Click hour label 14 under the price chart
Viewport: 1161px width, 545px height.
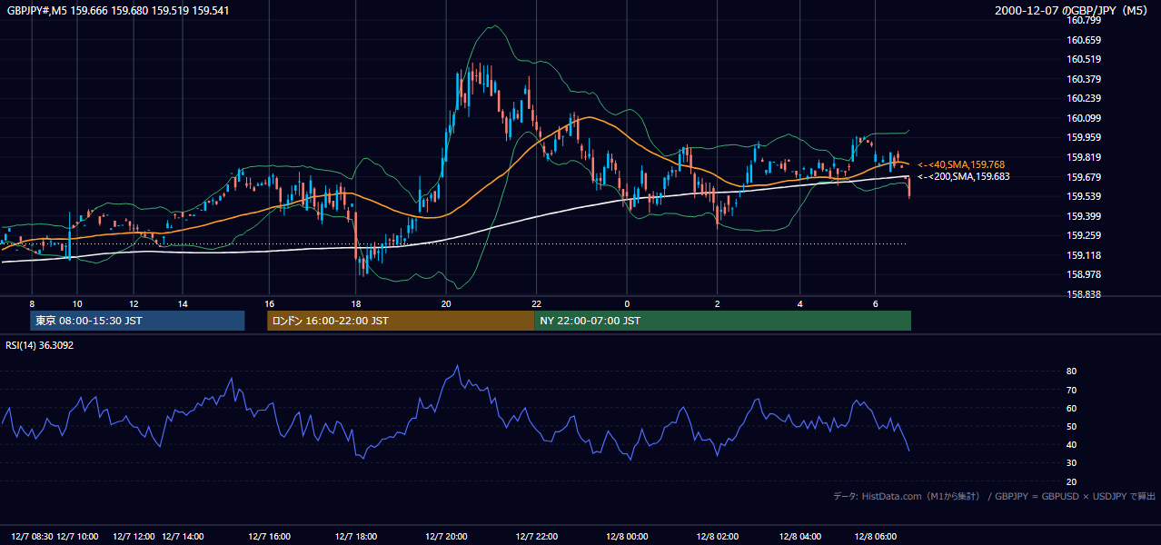point(183,303)
